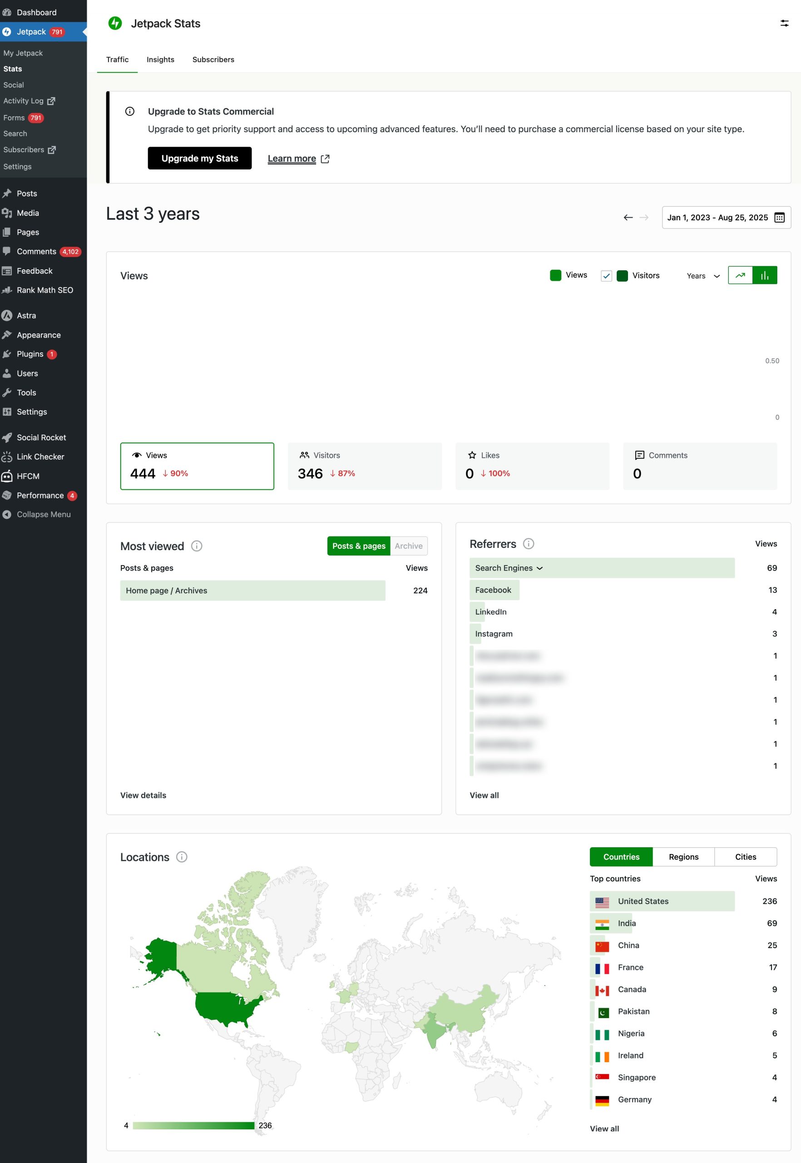801x1163 pixels.
Task: Click View all under Top countries
Action: coord(604,1128)
